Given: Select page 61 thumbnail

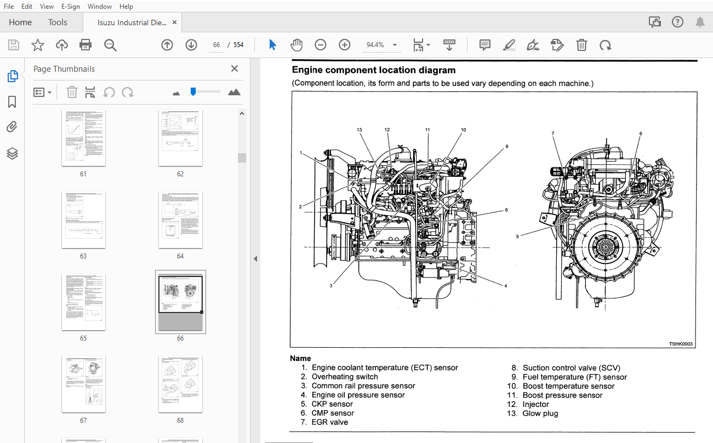Looking at the screenshot, I should tap(83, 138).
